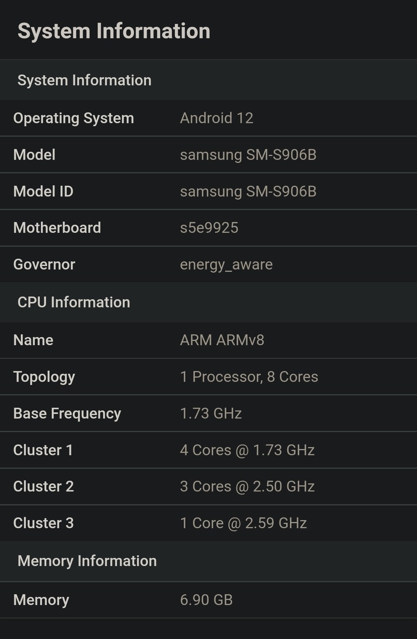Select the Memory Information section header
Viewport: 417px width, 639px height.
[x=87, y=561]
